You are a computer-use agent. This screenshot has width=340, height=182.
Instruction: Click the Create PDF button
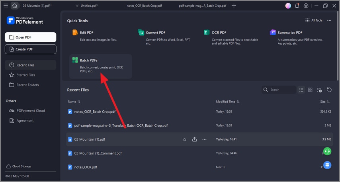tap(30, 49)
